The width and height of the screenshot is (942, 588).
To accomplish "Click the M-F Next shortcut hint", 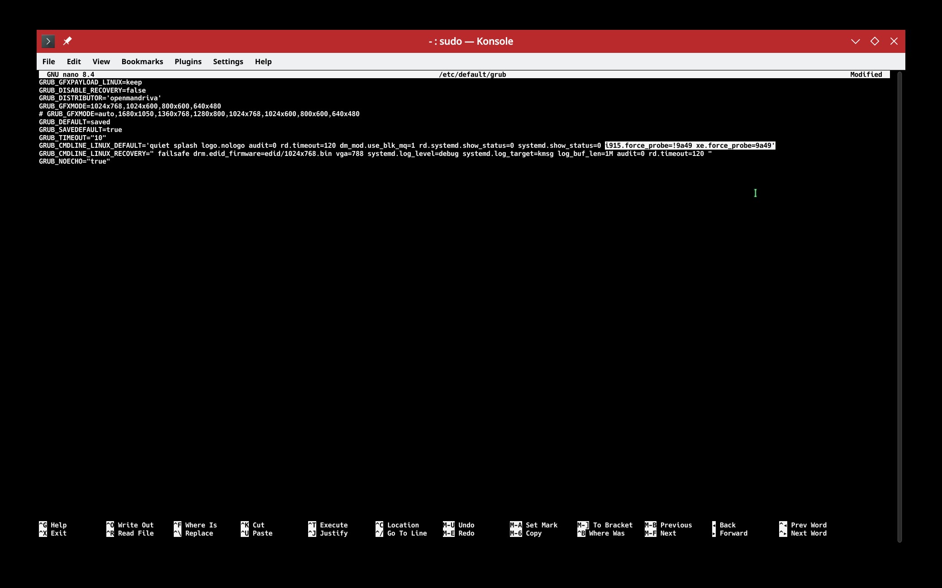I will click(661, 533).
